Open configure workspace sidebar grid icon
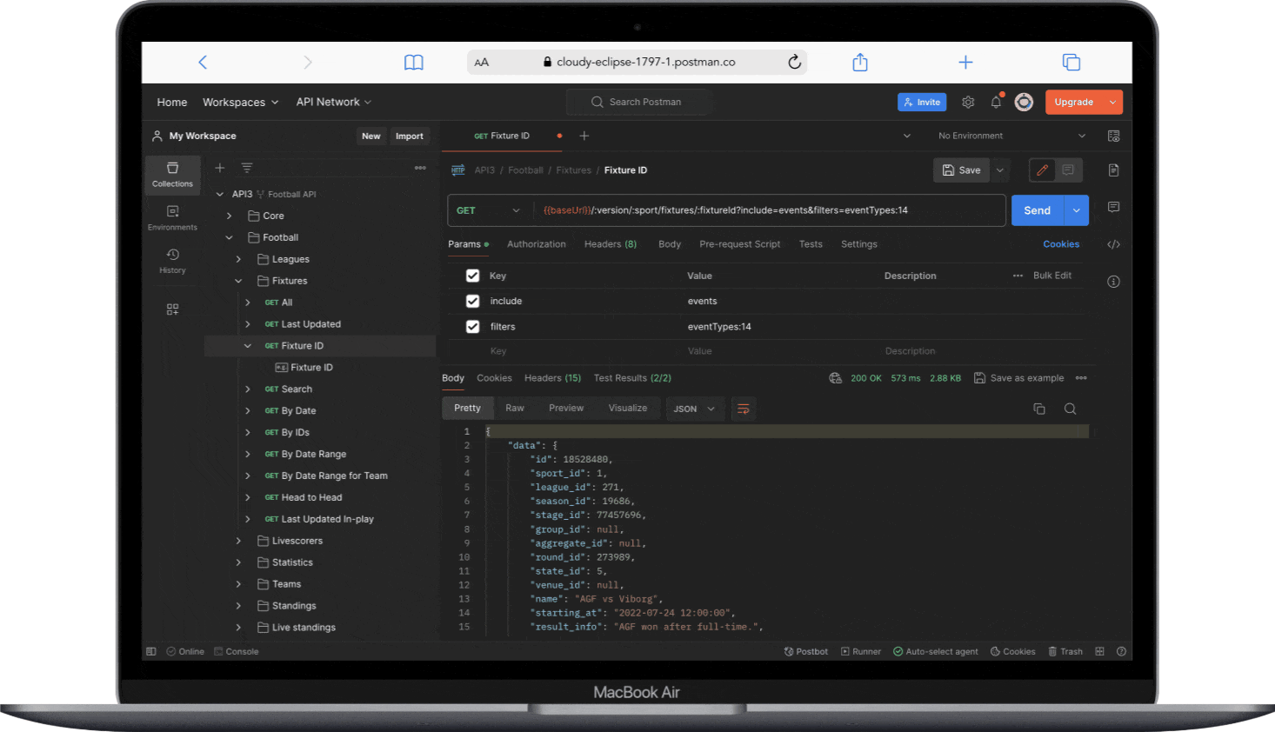The image size is (1275, 732). coord(172,309)
